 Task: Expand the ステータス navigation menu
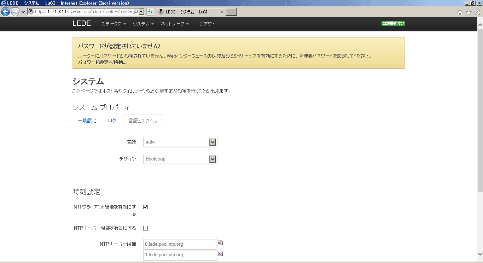113,24
